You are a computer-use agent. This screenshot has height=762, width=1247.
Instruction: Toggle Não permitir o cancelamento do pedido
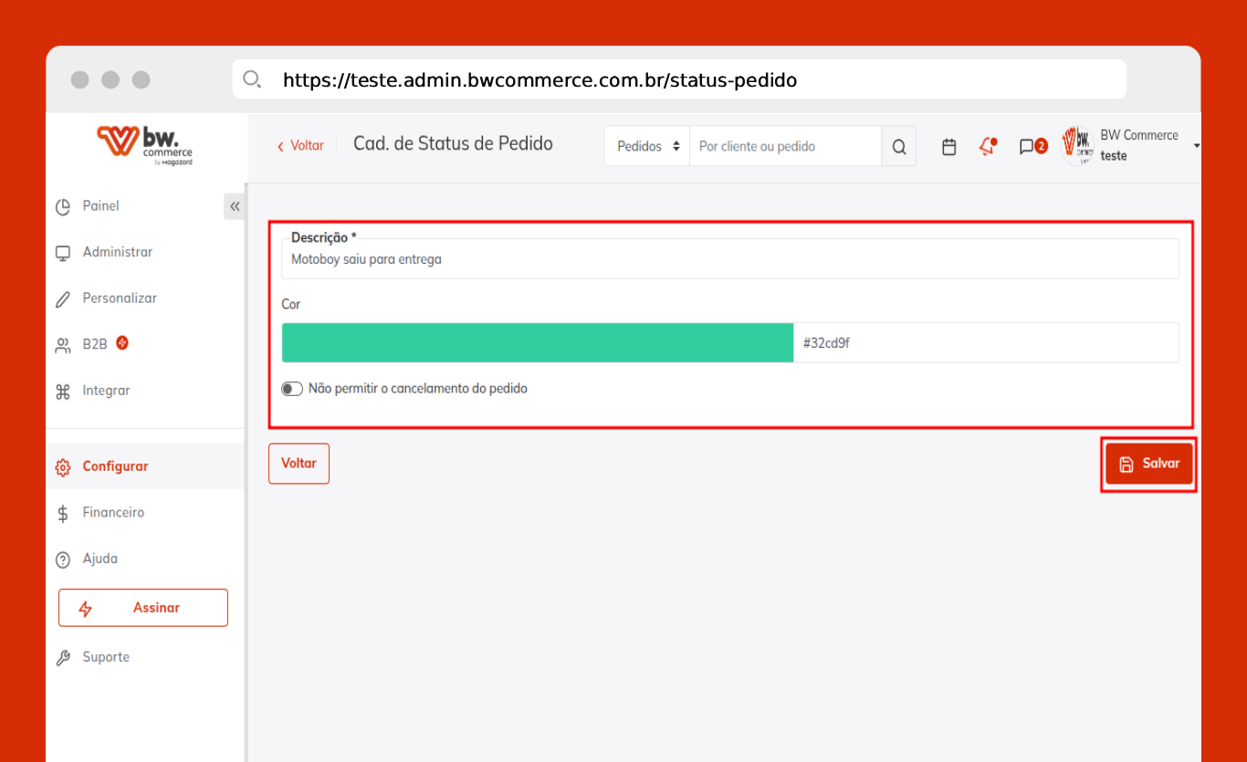pos(292,389)
